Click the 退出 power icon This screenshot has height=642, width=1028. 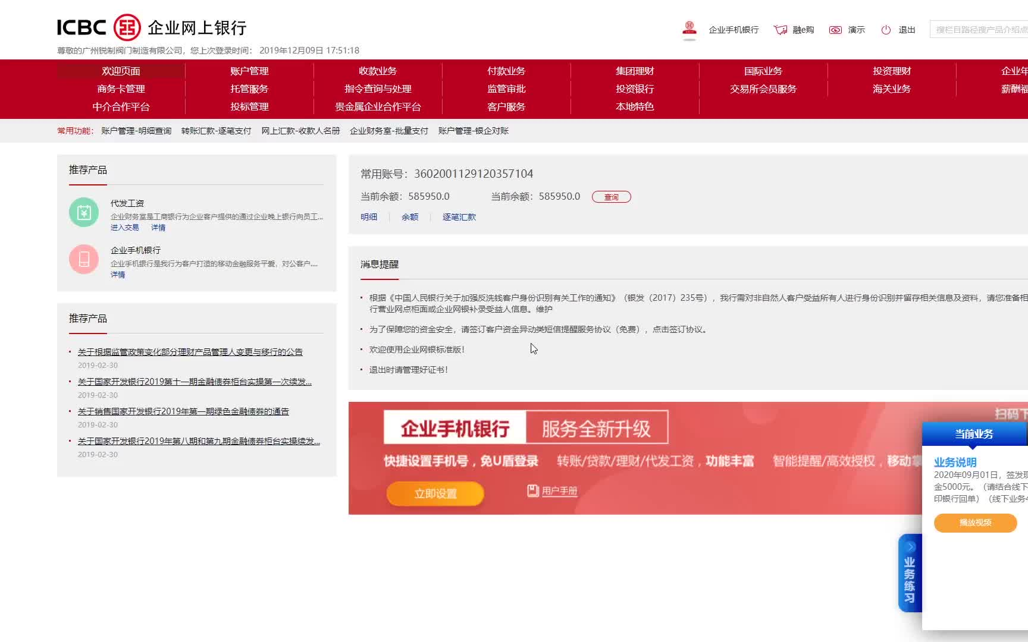886,30
